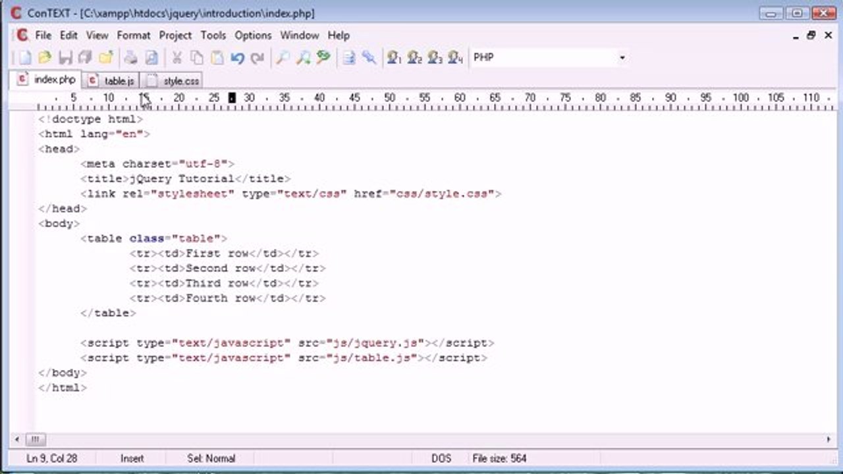Switch to the table.js tab
The image size is (843, 474).
point(111,81)
